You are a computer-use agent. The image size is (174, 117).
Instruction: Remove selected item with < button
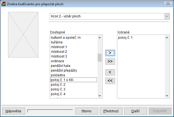pyautogui.click(x=110, y=72)
